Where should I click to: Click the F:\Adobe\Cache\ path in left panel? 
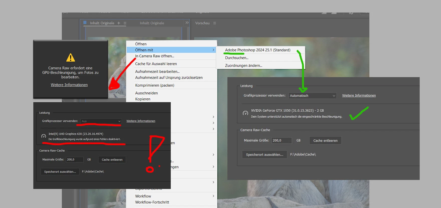click(93, 171)
